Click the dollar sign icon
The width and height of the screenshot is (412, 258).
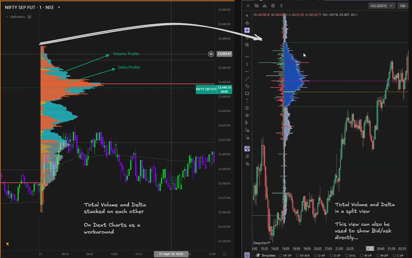[x=281, y=6]
